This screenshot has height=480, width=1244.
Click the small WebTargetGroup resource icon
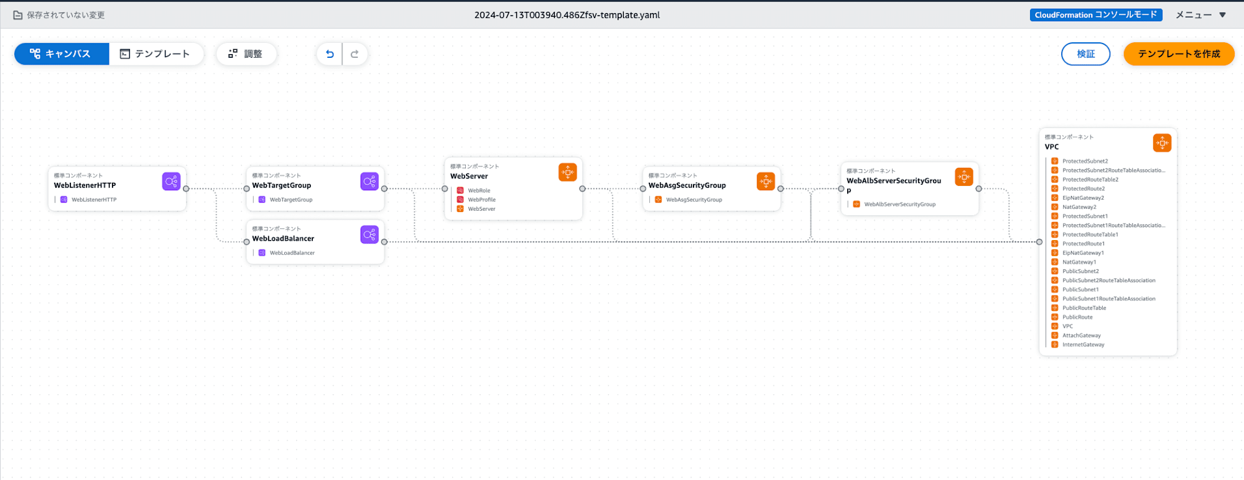point(262,200)
